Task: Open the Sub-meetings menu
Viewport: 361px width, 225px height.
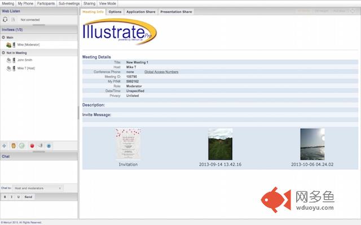Action: pyautogui.click(x=69, y=3)
